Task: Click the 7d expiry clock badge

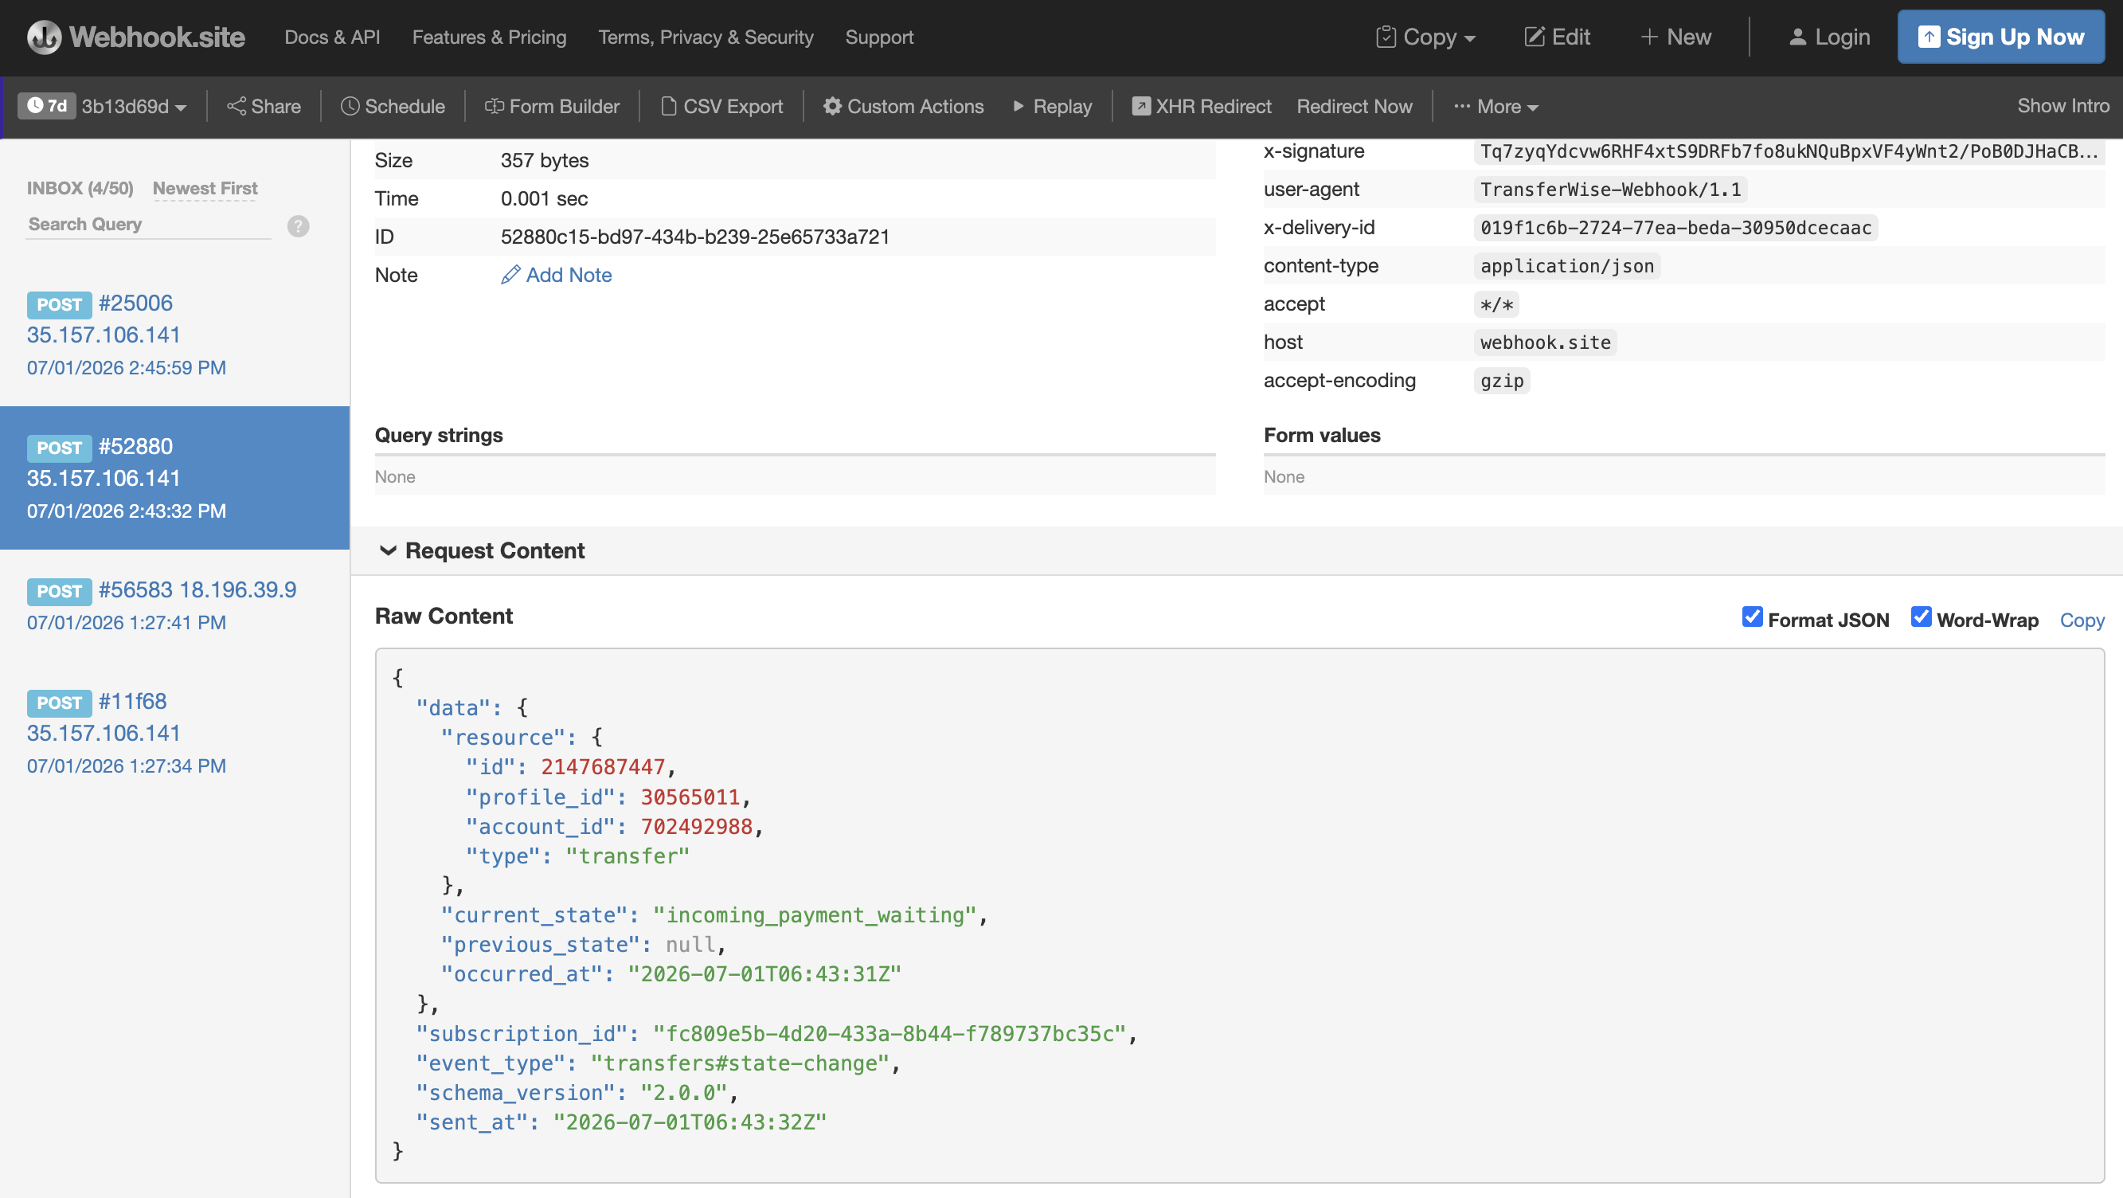Action: tap(47, 105)
